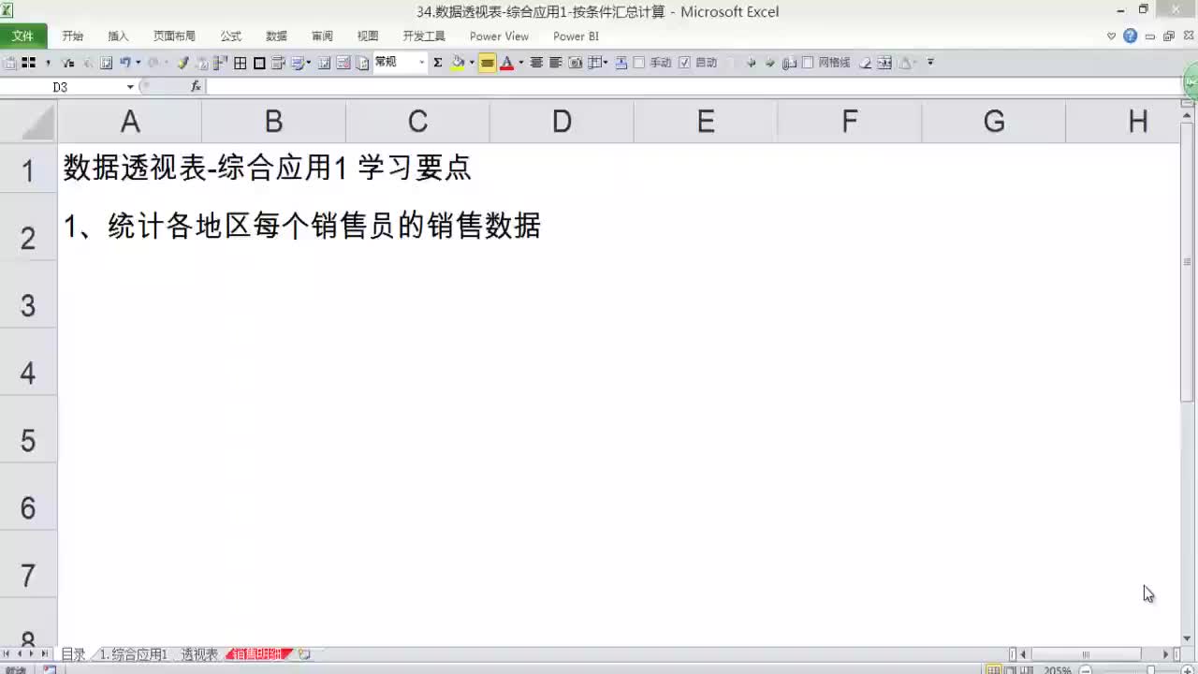Click the select-all corner triangle

point(28,121)
